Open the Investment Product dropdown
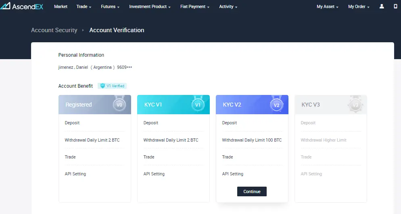 pos(150,6)
